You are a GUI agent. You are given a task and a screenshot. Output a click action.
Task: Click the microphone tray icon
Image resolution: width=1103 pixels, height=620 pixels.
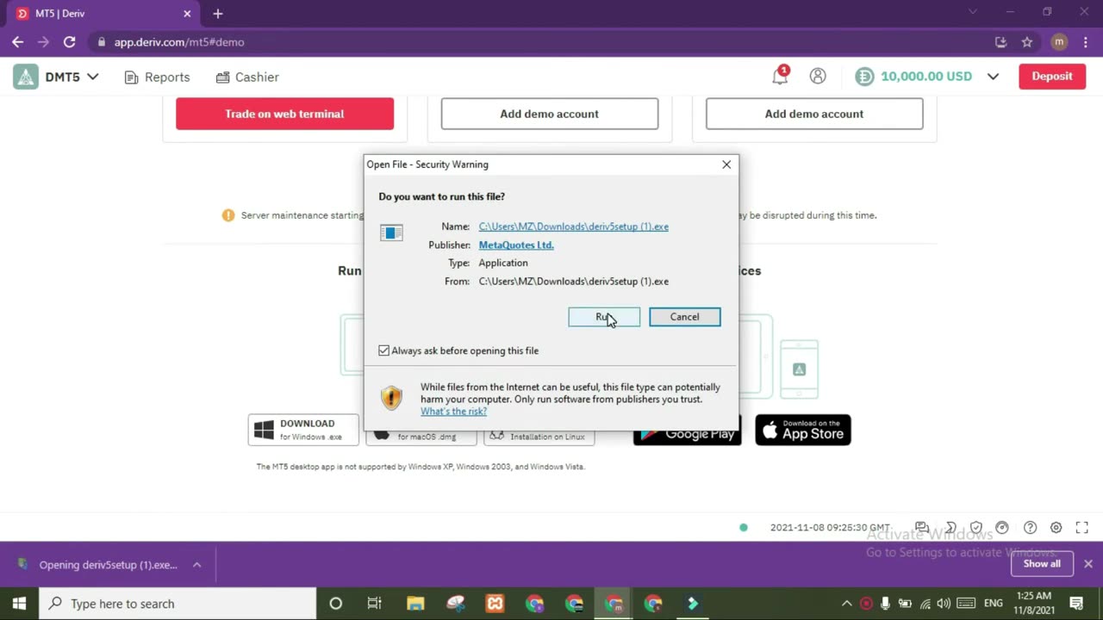click(x=885, y=604)
